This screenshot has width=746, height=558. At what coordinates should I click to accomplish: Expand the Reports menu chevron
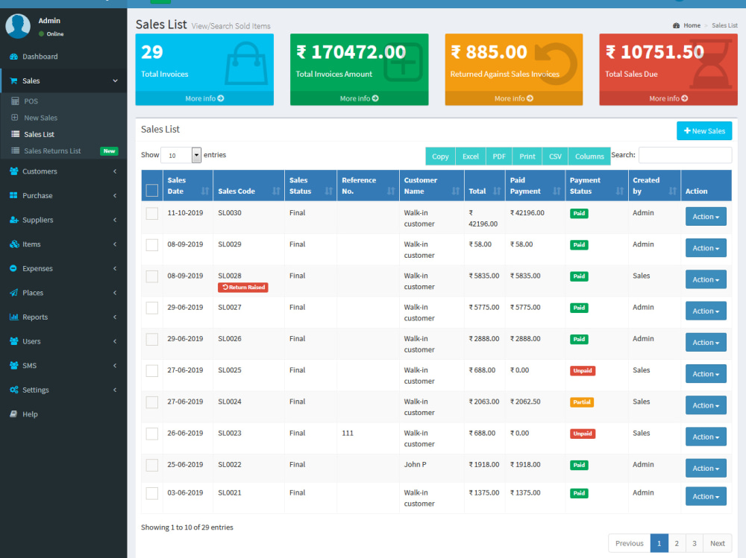click(115, 317)
